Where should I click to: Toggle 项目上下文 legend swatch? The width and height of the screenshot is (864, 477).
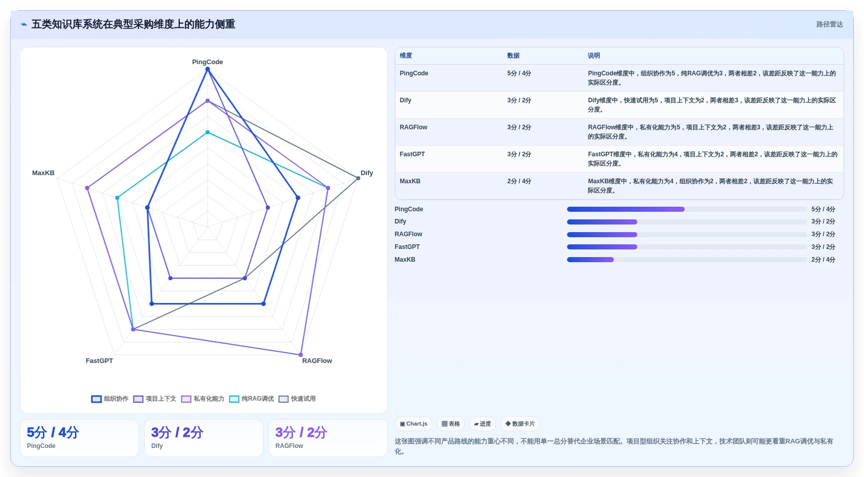[x=138, y=399]
